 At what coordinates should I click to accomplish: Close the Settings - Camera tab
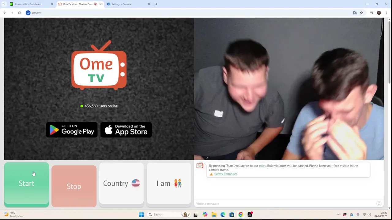click(x=149, y=4)
